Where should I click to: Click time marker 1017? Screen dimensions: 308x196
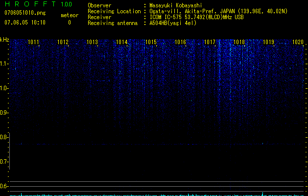(x=210, y=42)
